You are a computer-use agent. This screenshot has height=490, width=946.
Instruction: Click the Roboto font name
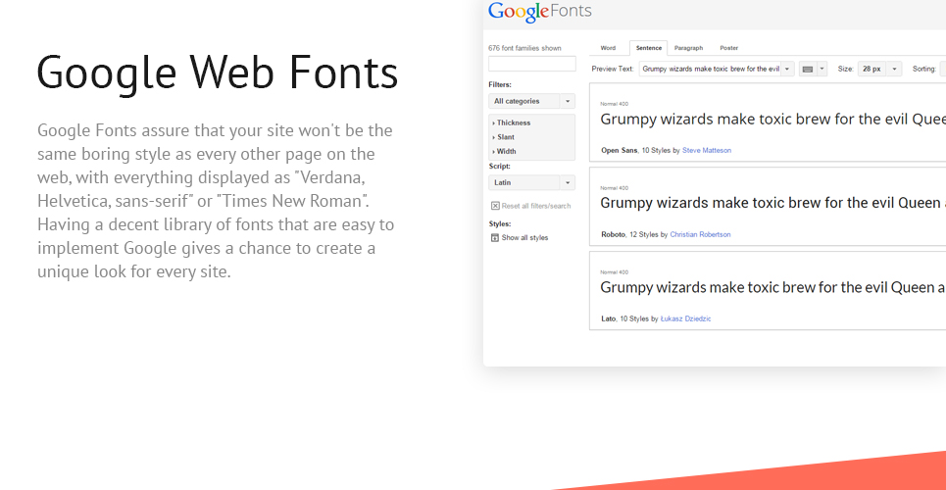(x=613, y=234)
